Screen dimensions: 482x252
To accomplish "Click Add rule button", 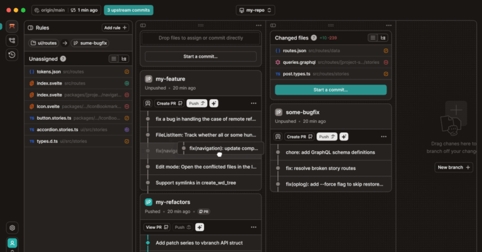I will tap(115, 28).
